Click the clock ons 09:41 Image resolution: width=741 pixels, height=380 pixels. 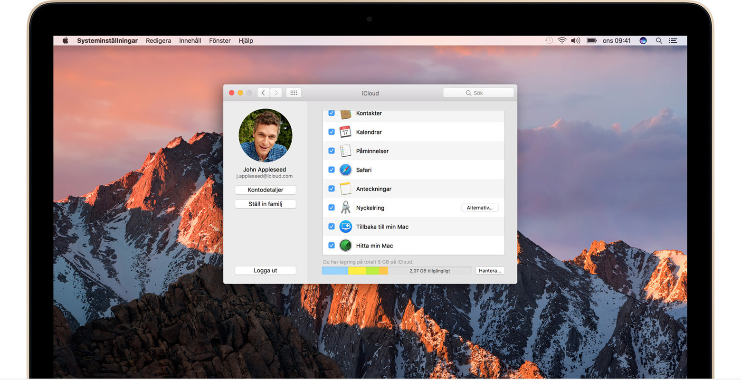[x=617, y=40]
